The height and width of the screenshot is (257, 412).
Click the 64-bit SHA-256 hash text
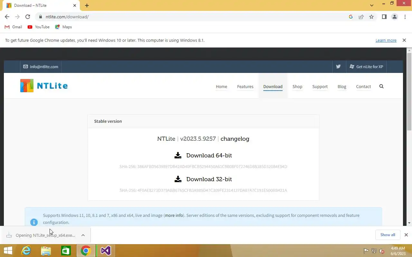click(203, 167)
